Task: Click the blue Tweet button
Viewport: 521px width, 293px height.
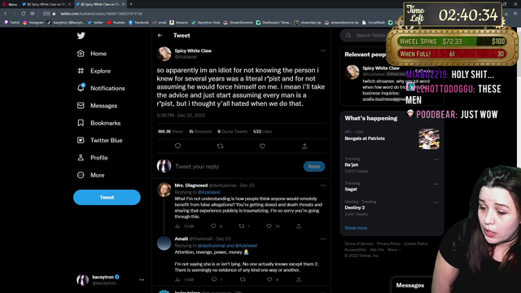Action: 107,197
